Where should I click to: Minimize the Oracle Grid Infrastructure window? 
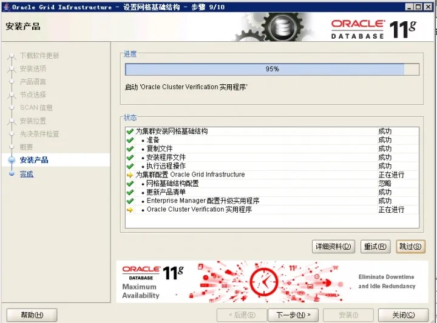[408, 7]
